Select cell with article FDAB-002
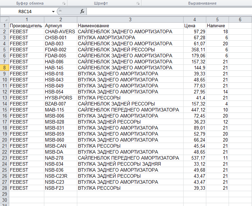The height and width of the screenshot is (206, 252). click(61, 50)
